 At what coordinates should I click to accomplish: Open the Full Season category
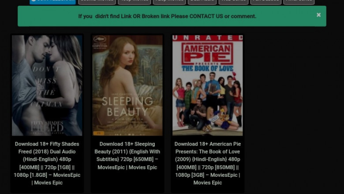point(265,1)
